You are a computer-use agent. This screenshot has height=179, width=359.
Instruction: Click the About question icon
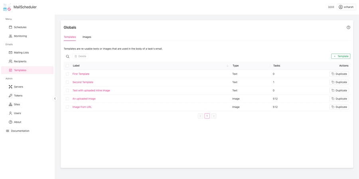tap(10, 122)
